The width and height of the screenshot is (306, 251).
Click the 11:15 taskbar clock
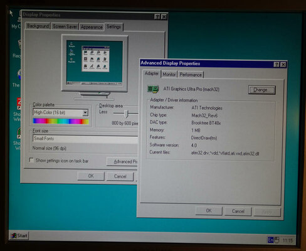288,240
